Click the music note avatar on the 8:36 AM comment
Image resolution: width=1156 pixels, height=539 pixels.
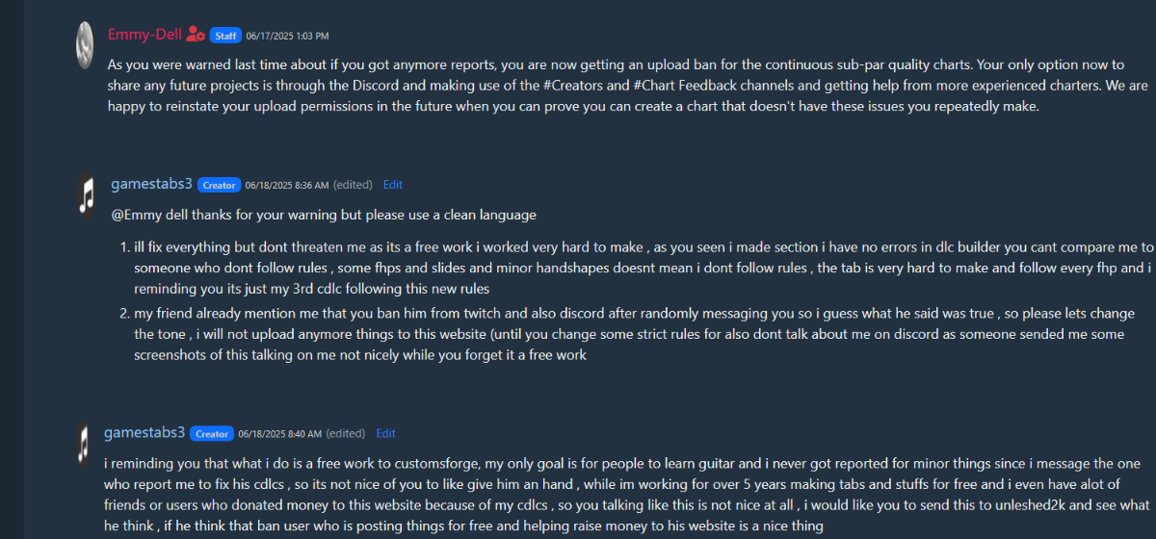88,194
